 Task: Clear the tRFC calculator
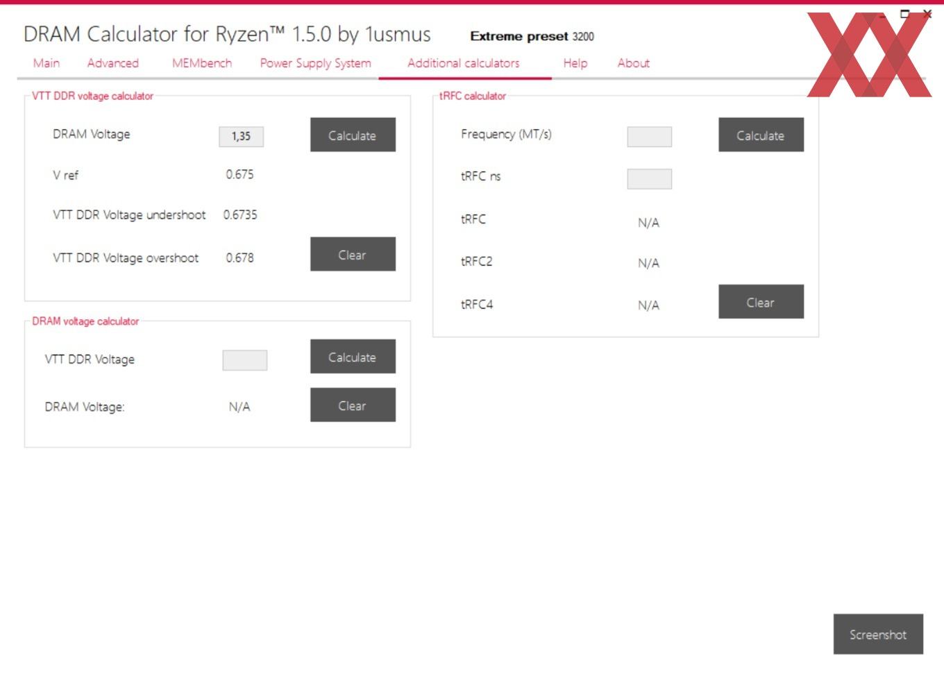click(x=761, y=301)
